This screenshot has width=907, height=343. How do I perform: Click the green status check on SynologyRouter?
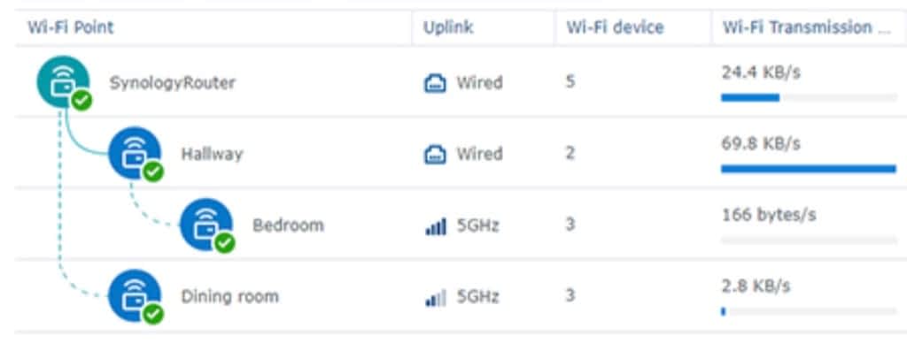click(81, 101)
